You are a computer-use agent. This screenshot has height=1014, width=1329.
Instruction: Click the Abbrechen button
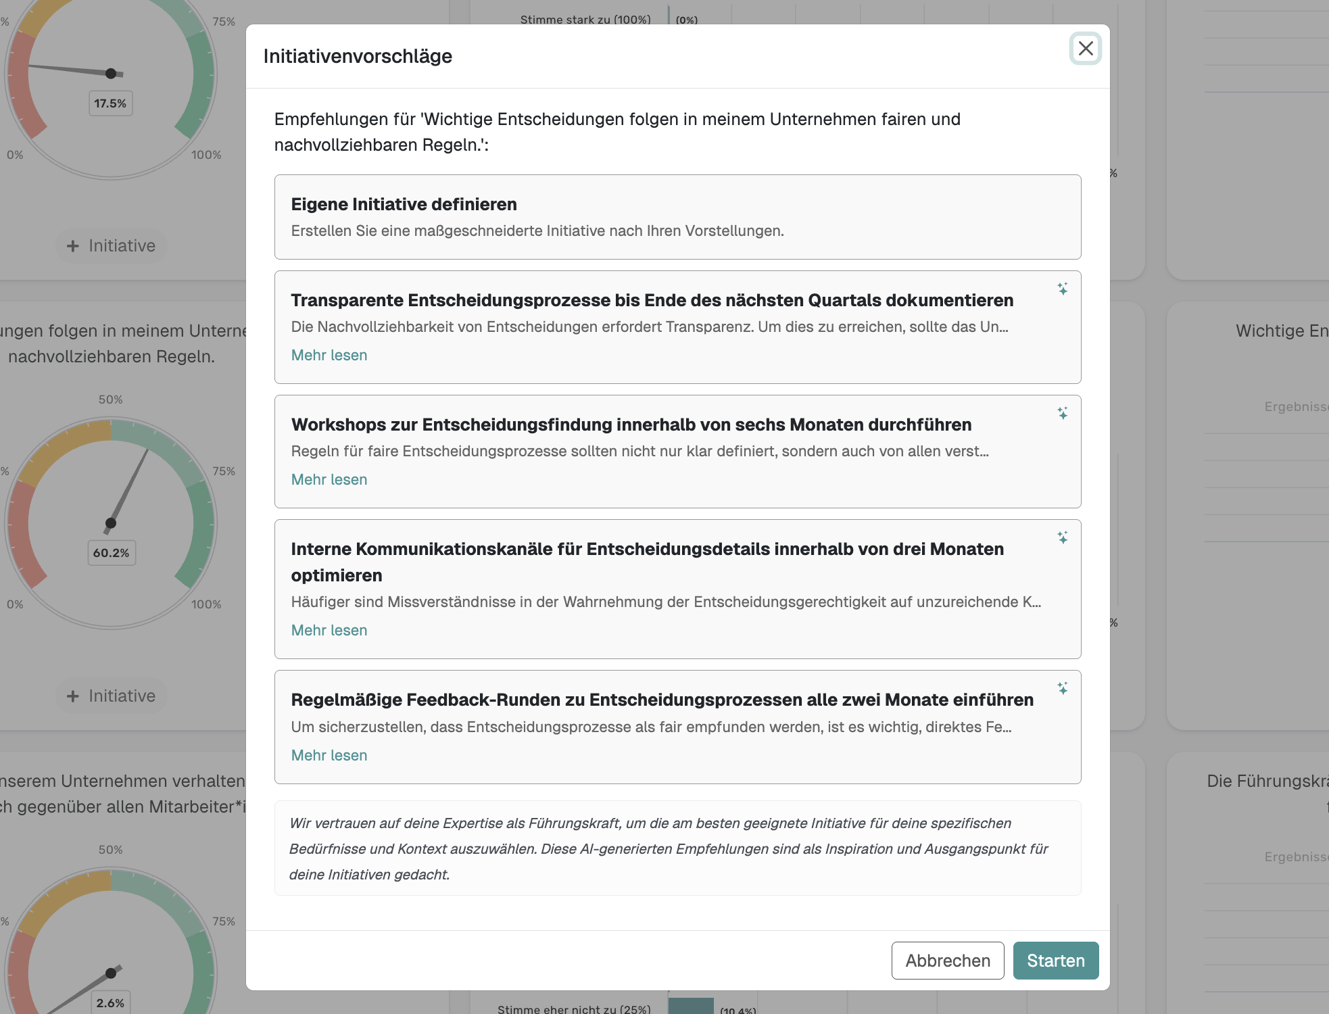click(x=947, y=961)
